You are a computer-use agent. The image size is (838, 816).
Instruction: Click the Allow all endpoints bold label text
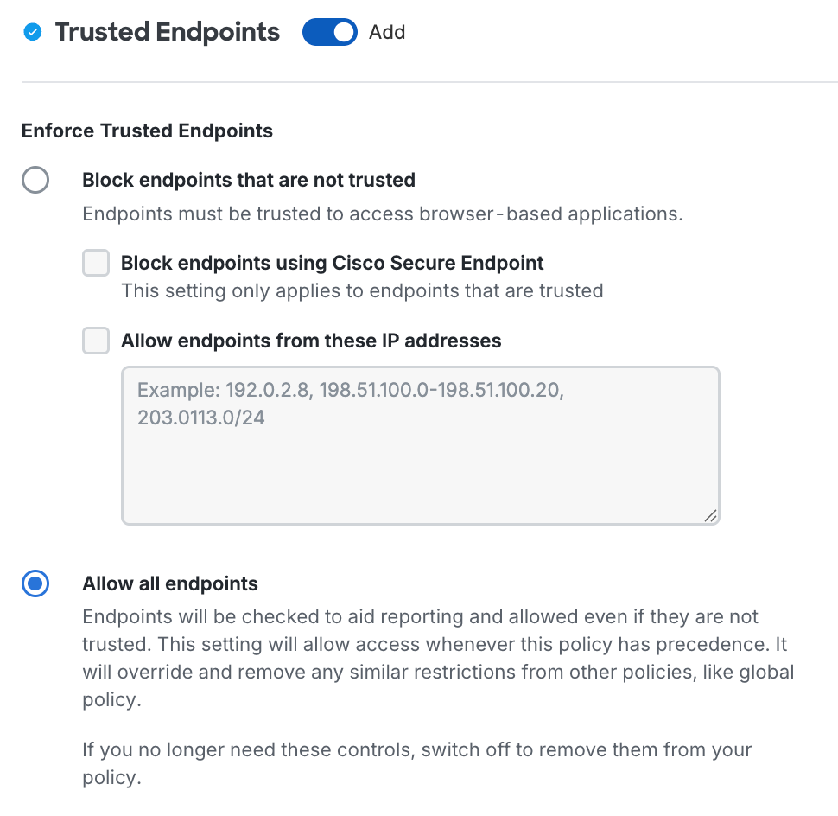coord(169,583)
